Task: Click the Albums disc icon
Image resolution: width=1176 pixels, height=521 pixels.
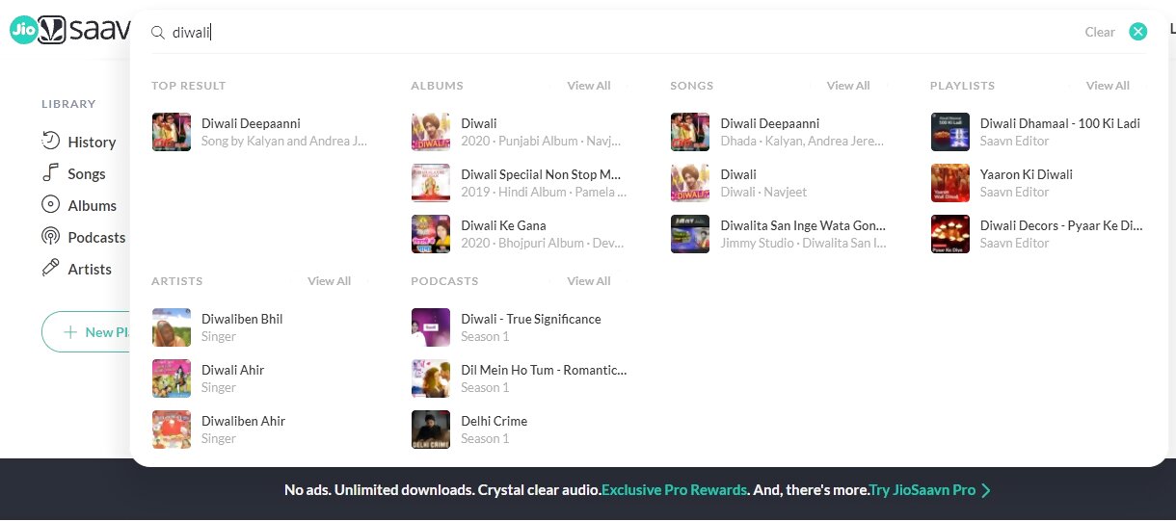Action: click(x=50, y=204)
